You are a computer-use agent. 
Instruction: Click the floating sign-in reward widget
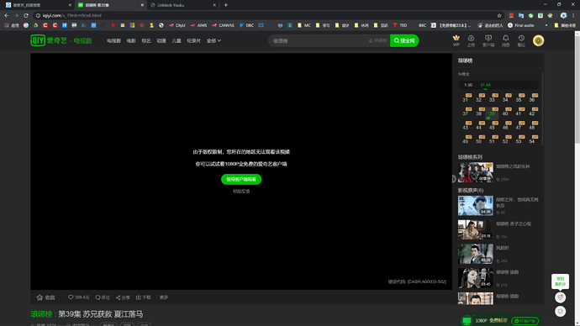560,281
